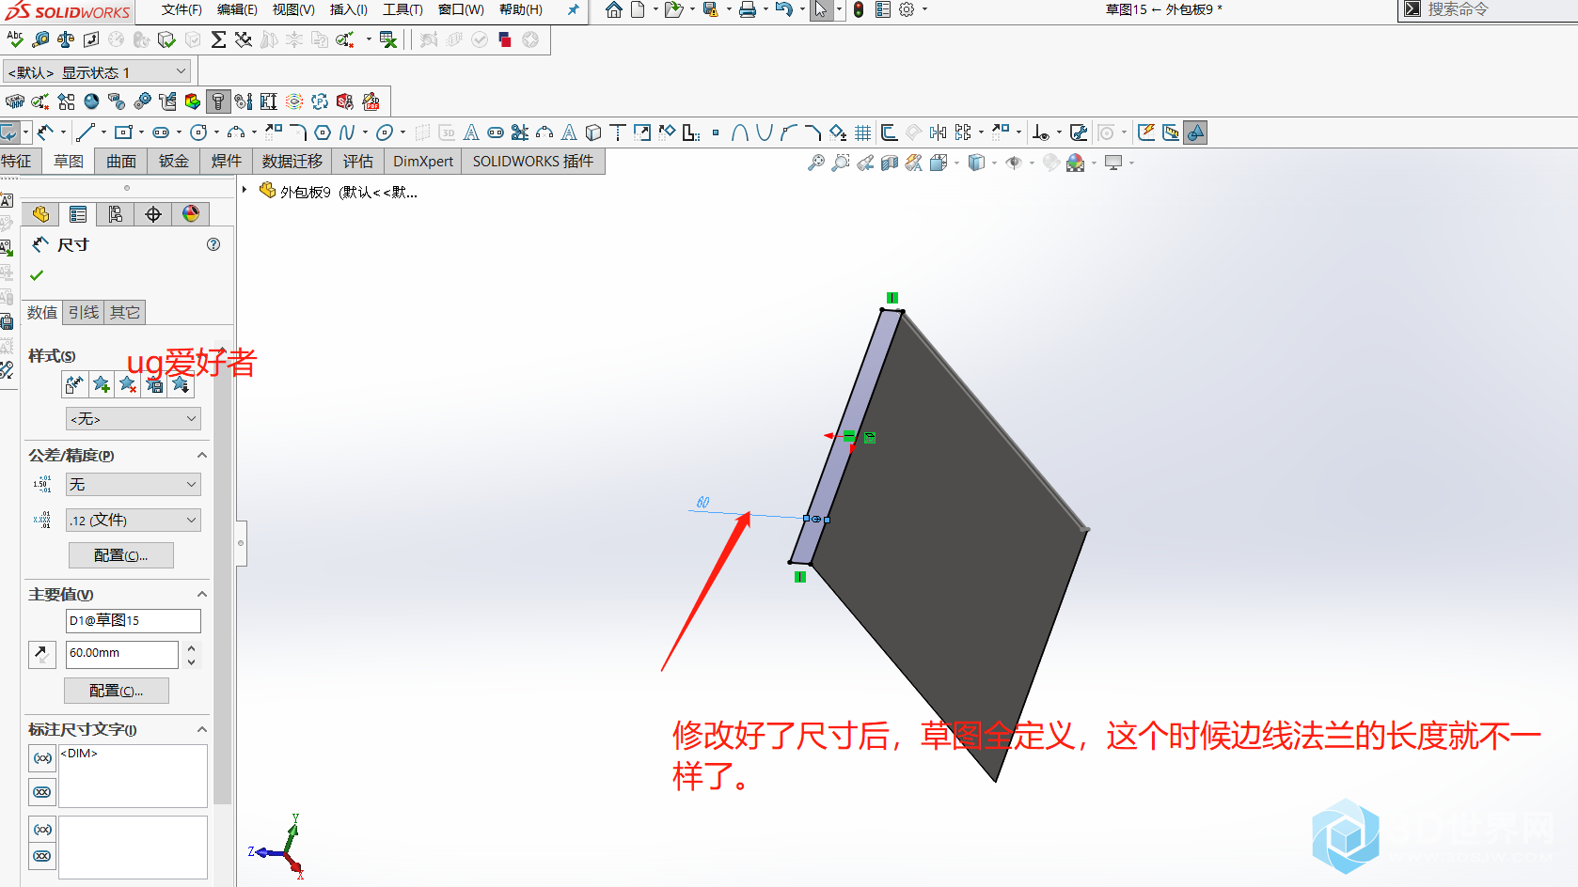This screenshot has height=887, width=1578.
Task: Click the Rapid Sketch lightning icon
Action: (1146, 132)
